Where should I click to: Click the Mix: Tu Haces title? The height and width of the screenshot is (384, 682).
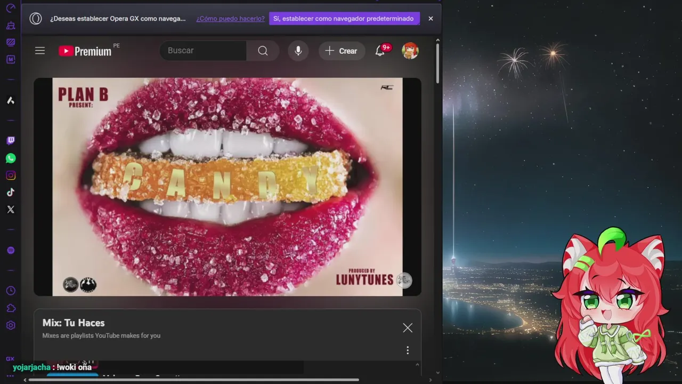[x=74, y=323]
